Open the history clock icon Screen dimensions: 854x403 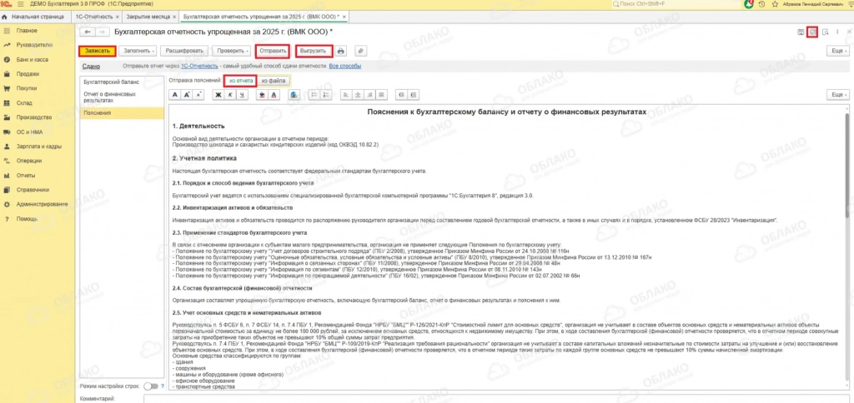[763, 4]
